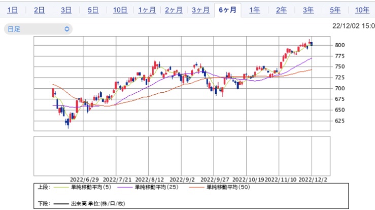Click the 2022/9/27 date axis label
Screen dimensions: 375x210
[215, 180]
